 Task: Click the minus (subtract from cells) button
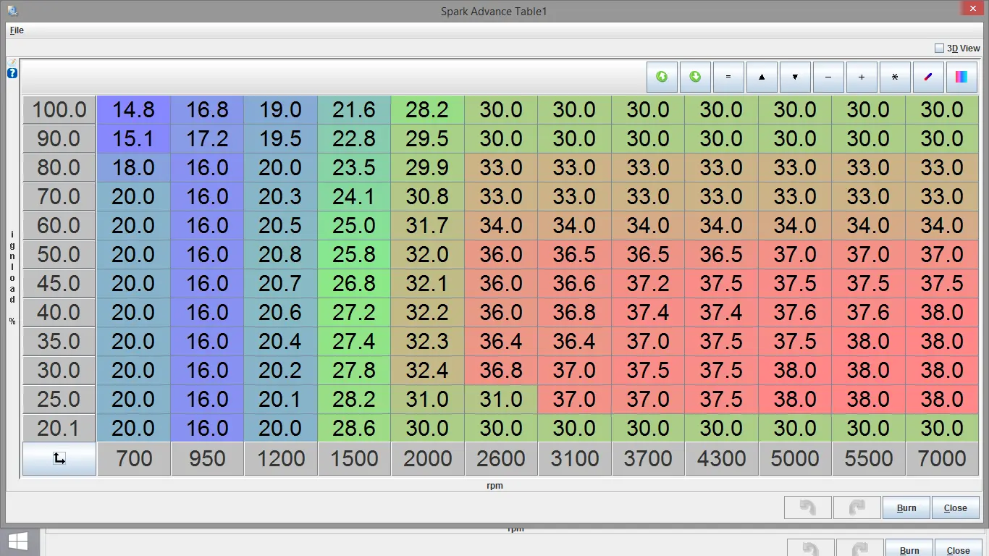(828, 77)
